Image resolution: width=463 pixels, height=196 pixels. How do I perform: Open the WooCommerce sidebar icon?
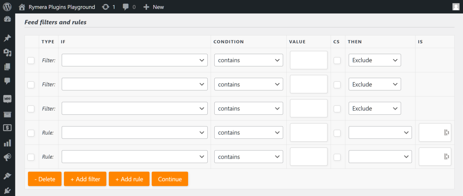pyautogui.click(x=7, y=99)
